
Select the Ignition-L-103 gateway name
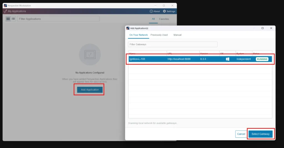[x=137, y=59]
